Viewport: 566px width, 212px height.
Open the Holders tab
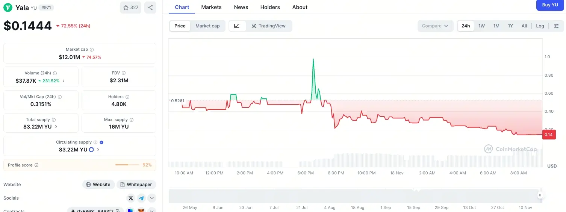(x=270, y=7)
